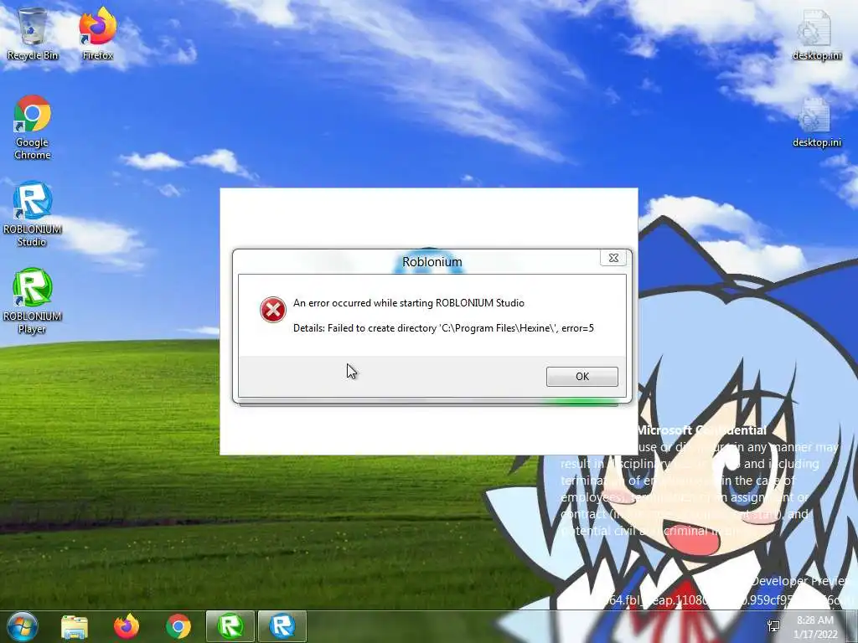
Task: Switch to the green ROBLONIUM Player taskbar item
Action: tap(230, 626)
